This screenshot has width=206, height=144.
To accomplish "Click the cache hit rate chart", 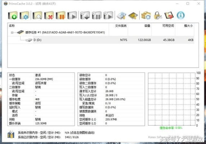I will click(x=172, y=99).
